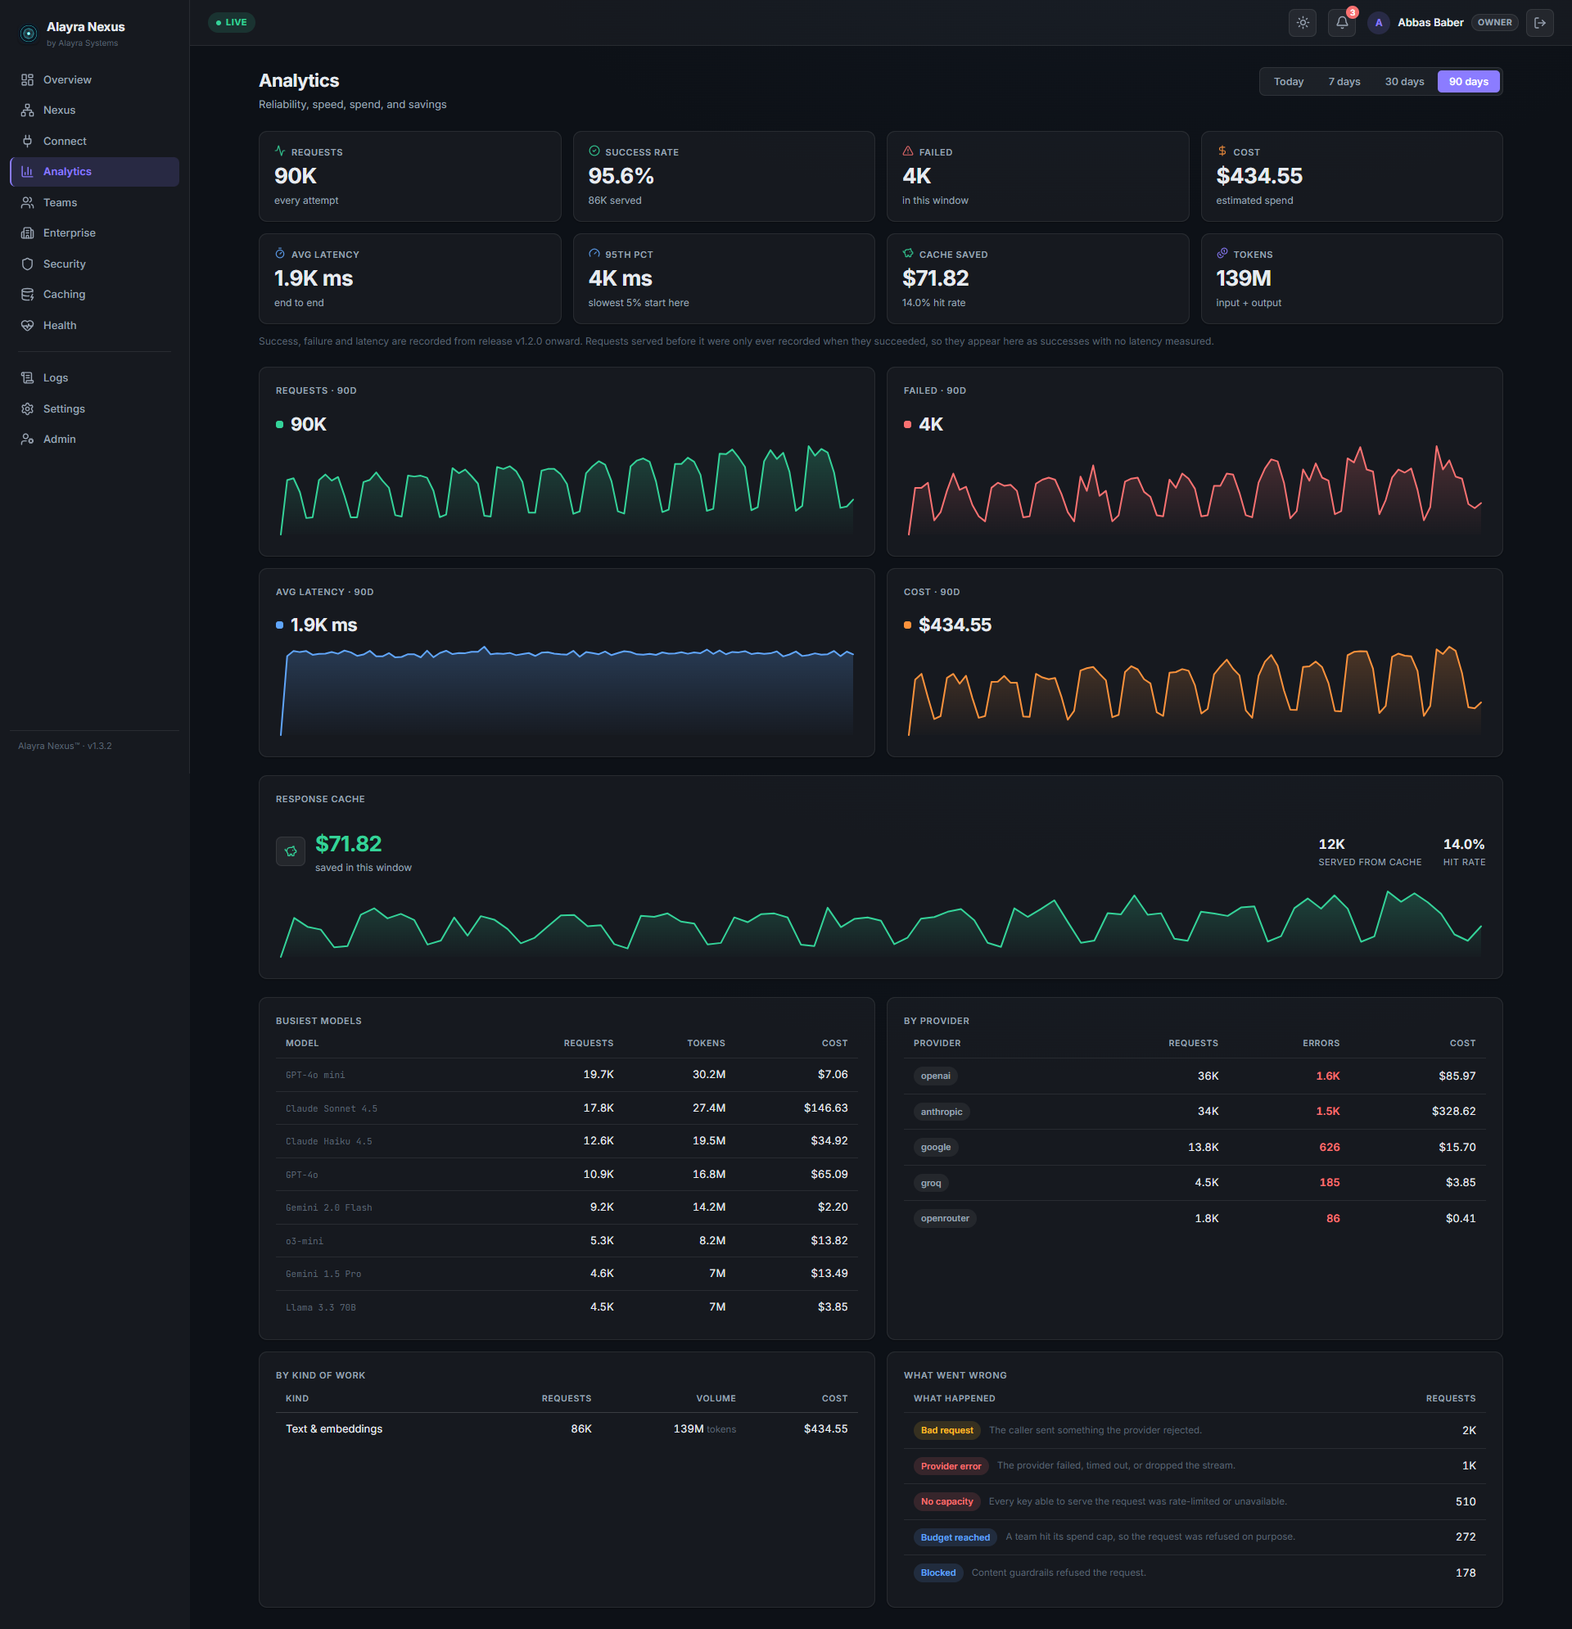Click the groq provider tag

point(930,1184)
